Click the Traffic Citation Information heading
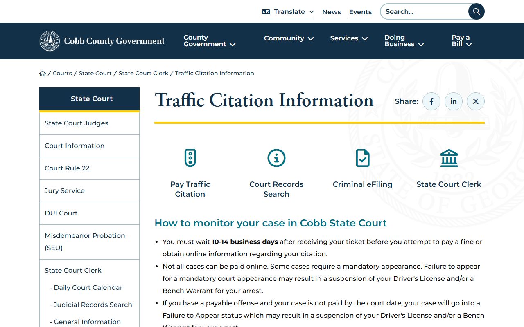 [x=264, y=101]
